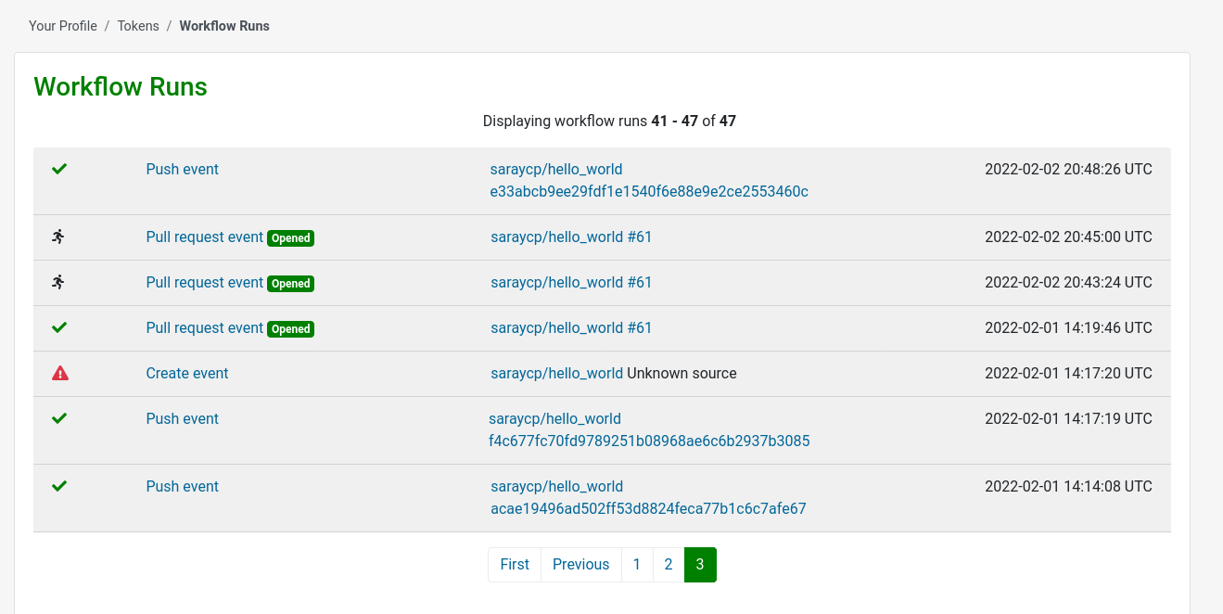The image size is (1223, 614).
Task: Click the green checkmark at 14:14:08 Push event
Action: point(59,486)
